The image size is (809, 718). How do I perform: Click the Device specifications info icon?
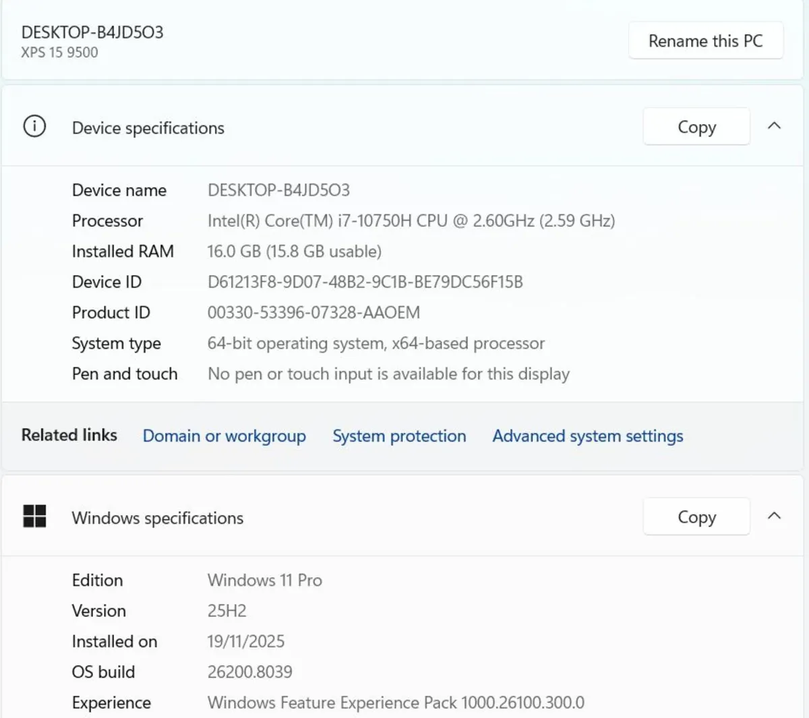pyautogui.click(x=34, y=126)
